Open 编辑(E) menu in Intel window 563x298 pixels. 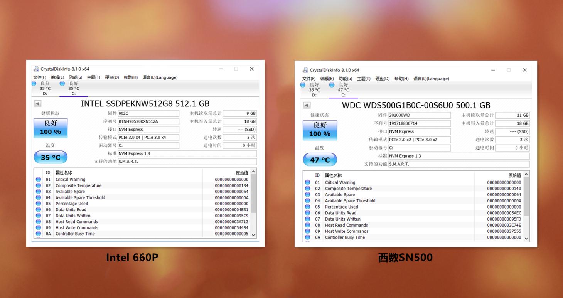tap(57, 77)
